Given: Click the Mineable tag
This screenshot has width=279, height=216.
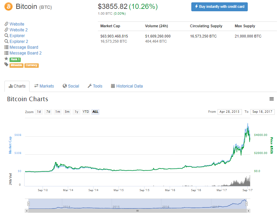Looking at the screenshot, I should (16, 65).
